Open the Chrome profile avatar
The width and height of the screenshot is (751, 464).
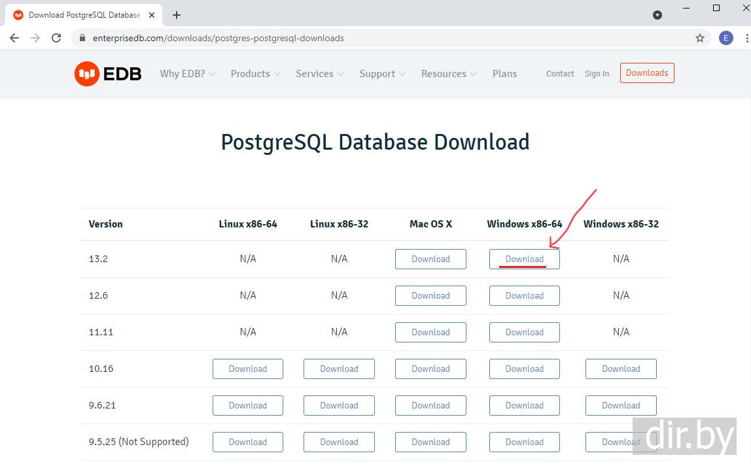726,38
